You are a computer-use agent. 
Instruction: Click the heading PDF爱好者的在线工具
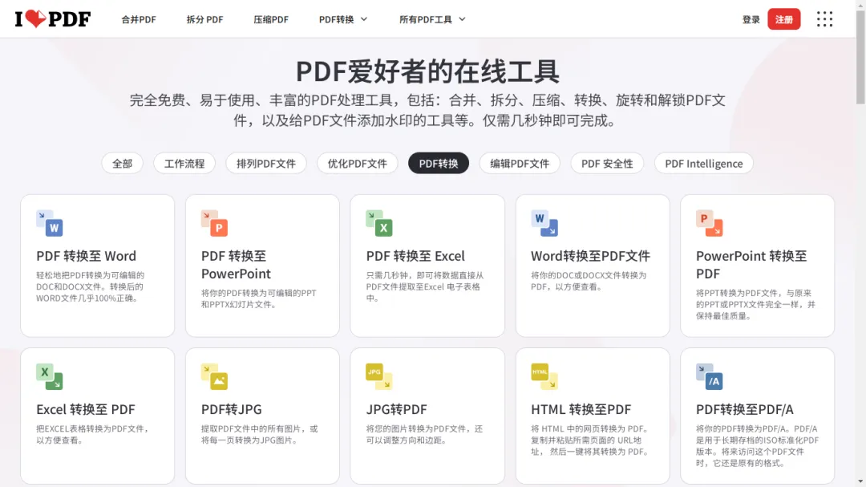click(x=427, y=71)
